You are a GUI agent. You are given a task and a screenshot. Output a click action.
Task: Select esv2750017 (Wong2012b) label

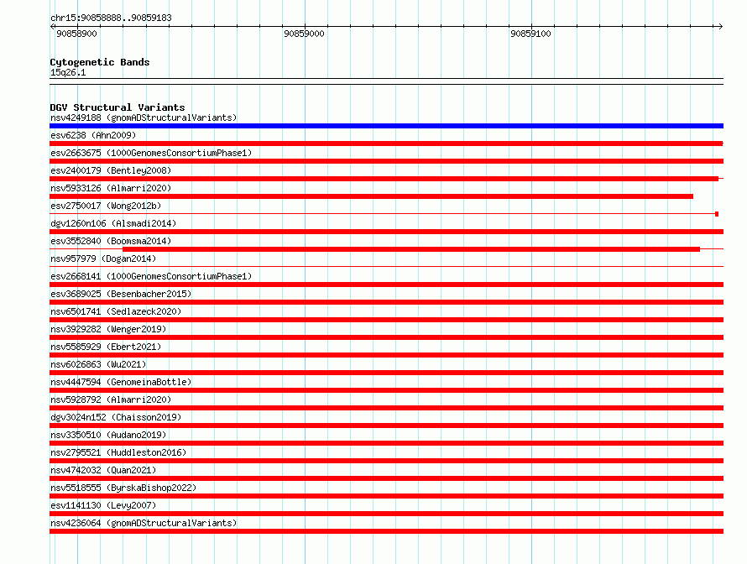point(106,206)
